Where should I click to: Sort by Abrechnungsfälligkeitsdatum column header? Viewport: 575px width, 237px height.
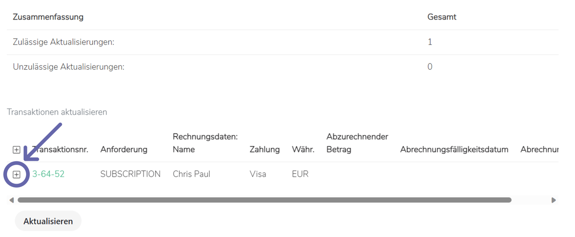(454, 150)
